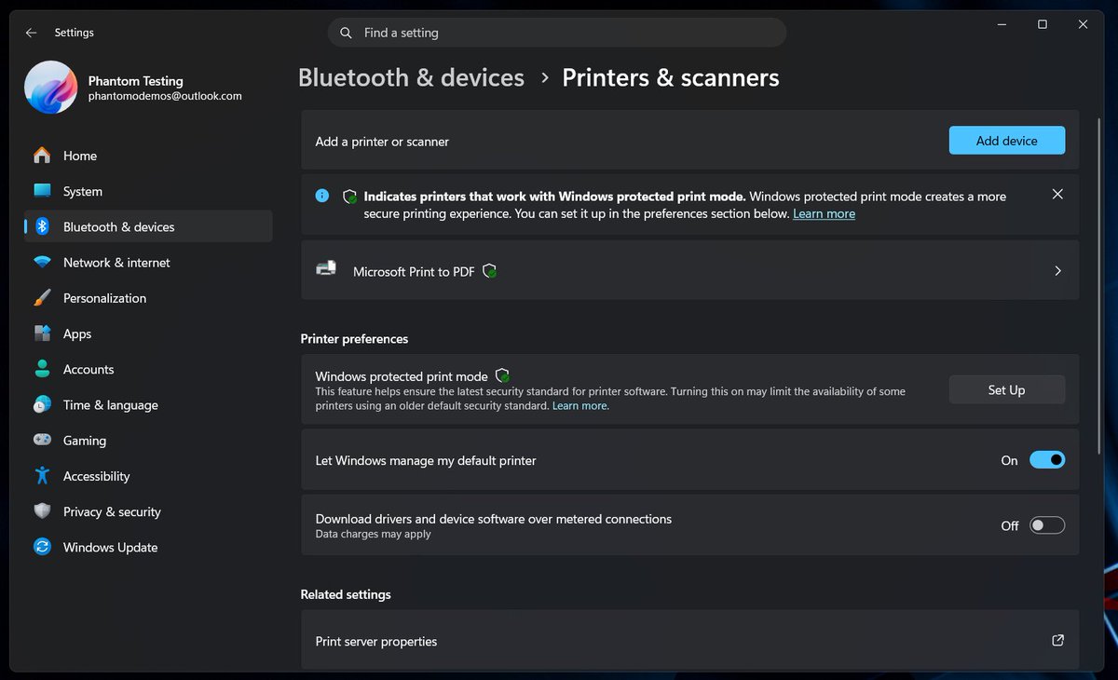Click the Privacy & security shield icon
The width and height of the screenshot is (1118, 680).
tap(42, 511)
